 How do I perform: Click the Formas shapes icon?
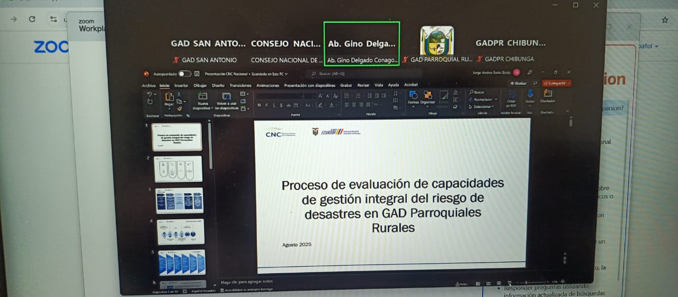tap(413, 95)
